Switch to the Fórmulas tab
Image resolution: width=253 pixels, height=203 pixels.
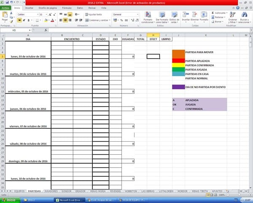67,8
